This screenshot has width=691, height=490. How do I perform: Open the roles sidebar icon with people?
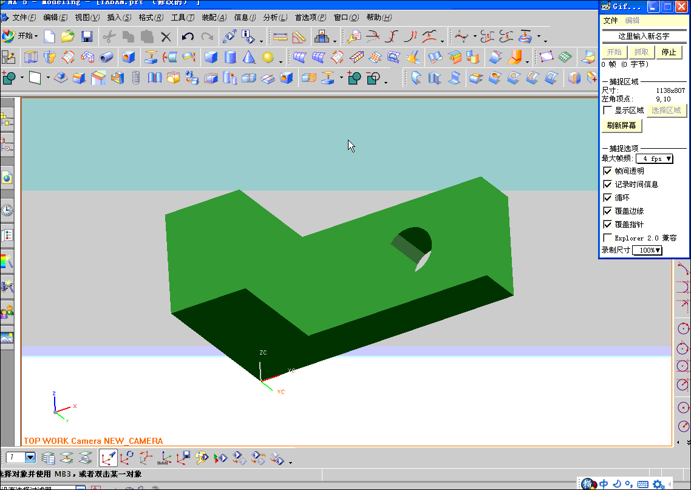(7, 311)
